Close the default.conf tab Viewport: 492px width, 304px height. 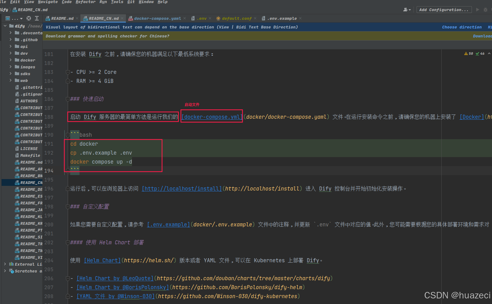[x=255, y=19]
